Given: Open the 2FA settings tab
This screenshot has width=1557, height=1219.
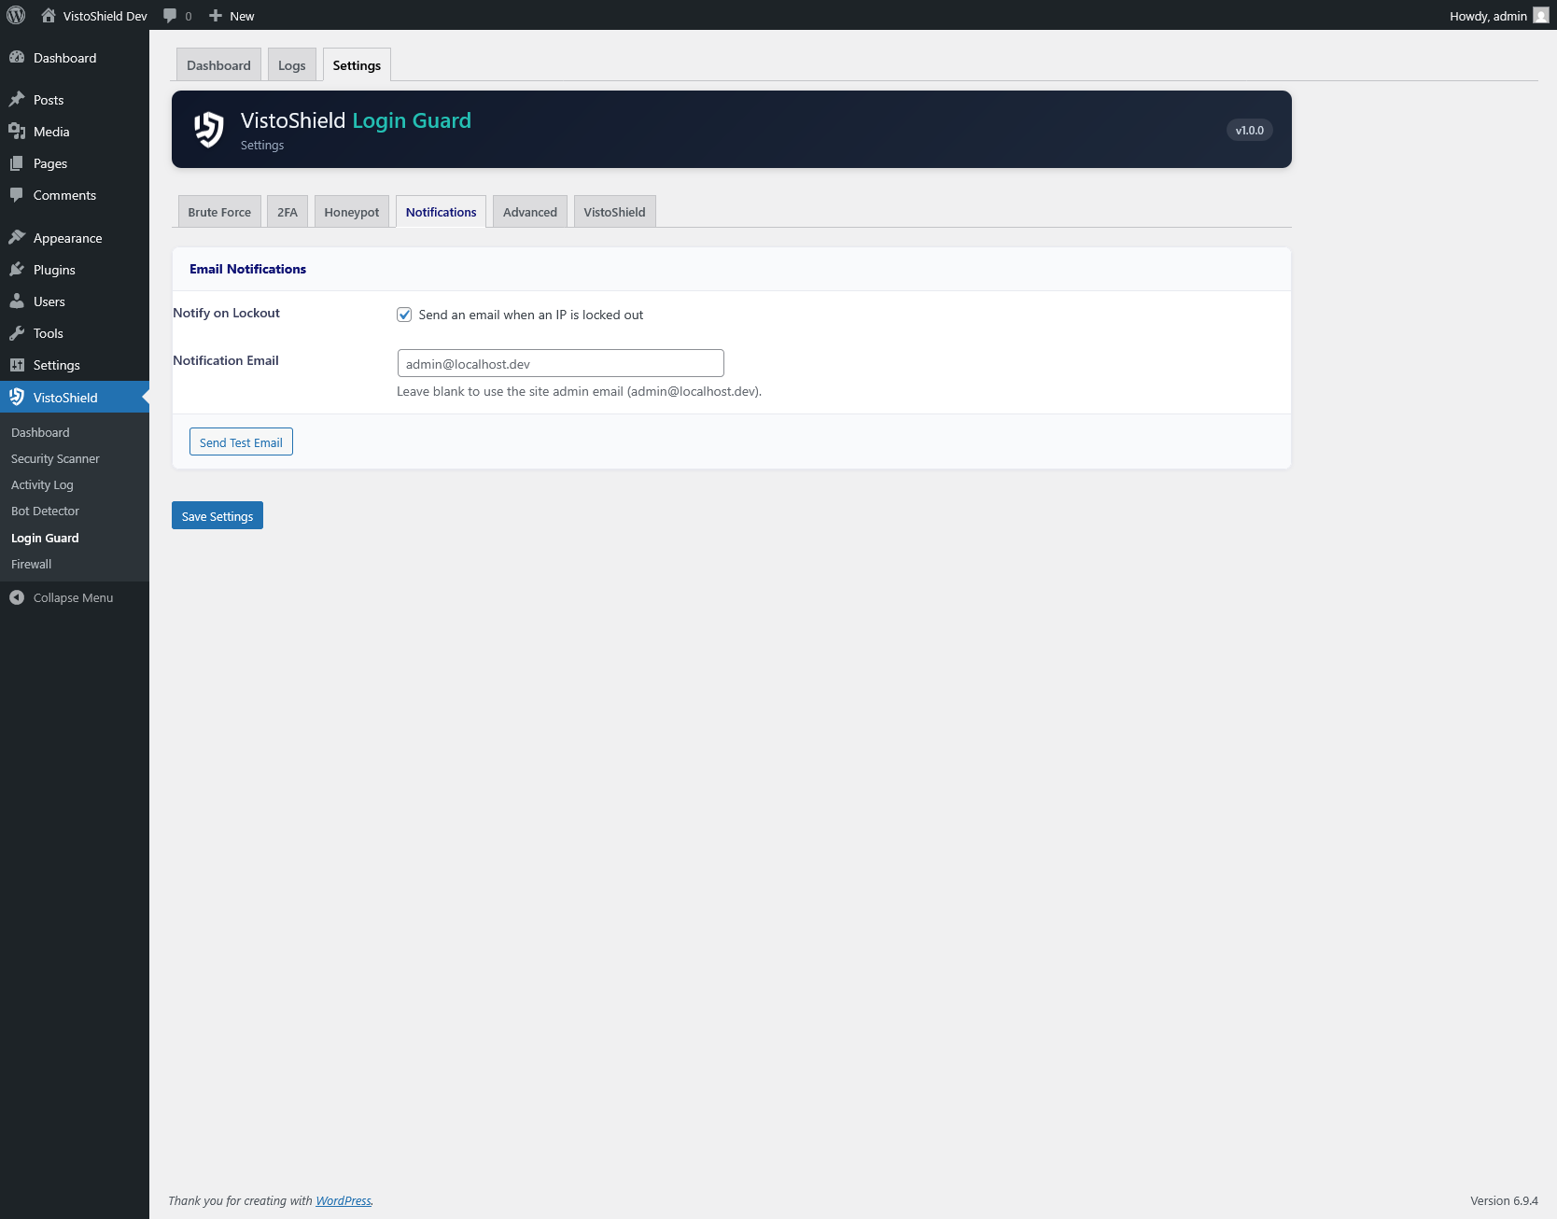Looking at the screenshot, I should pyautogui.click(x=287, y=211).
